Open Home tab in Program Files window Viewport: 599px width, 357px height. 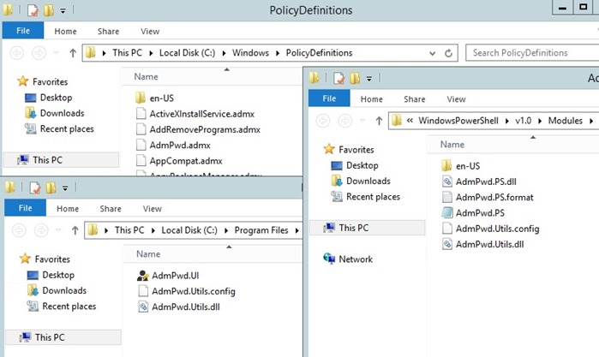pos(68,209)
